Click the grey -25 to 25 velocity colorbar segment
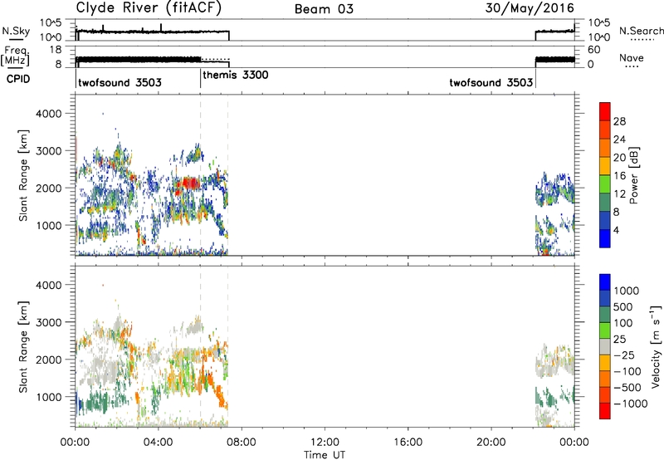The height and width of the screenshot is (460, 664). (605, 347)
